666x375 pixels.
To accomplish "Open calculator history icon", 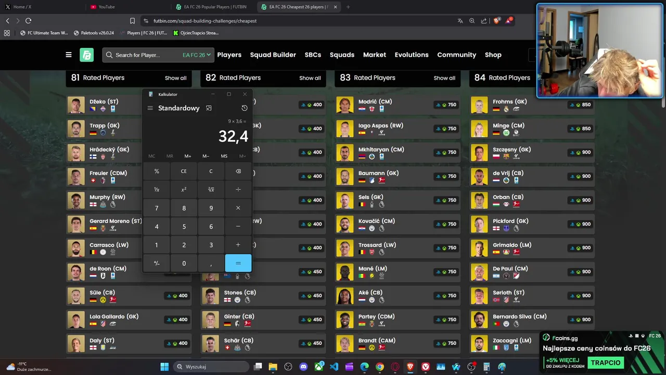I will coord(245,108).
